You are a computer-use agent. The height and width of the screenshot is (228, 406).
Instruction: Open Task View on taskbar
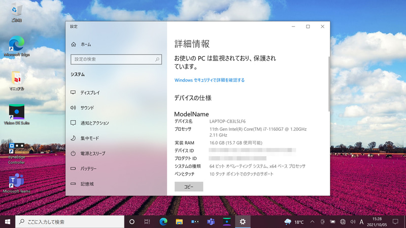(147, 222)
